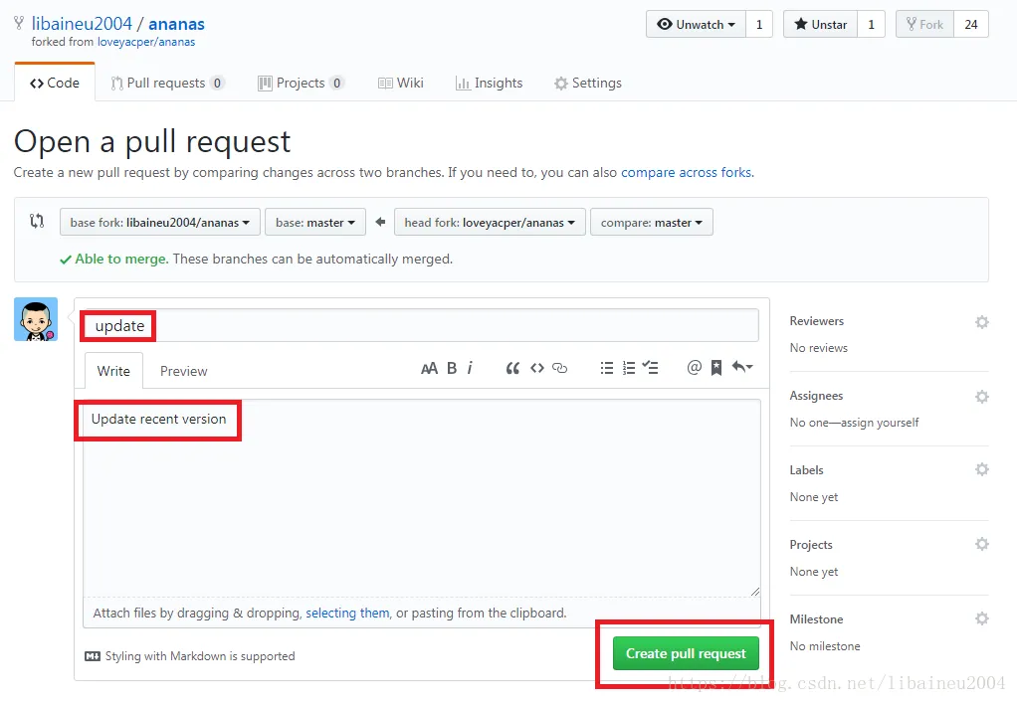Screen dimensions: 1017x703
Task: Select the Code tab
Action: tap(55, 83)
